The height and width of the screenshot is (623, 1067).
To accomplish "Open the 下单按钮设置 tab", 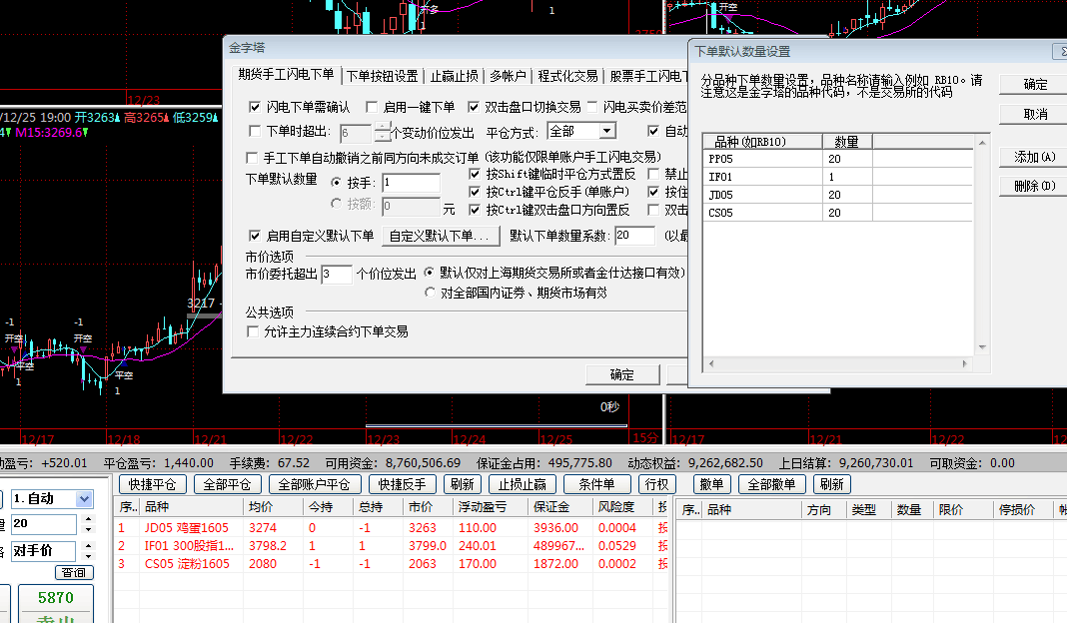I will click(382, 76).
